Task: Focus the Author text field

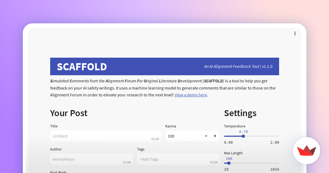Action: coord(91,159)
